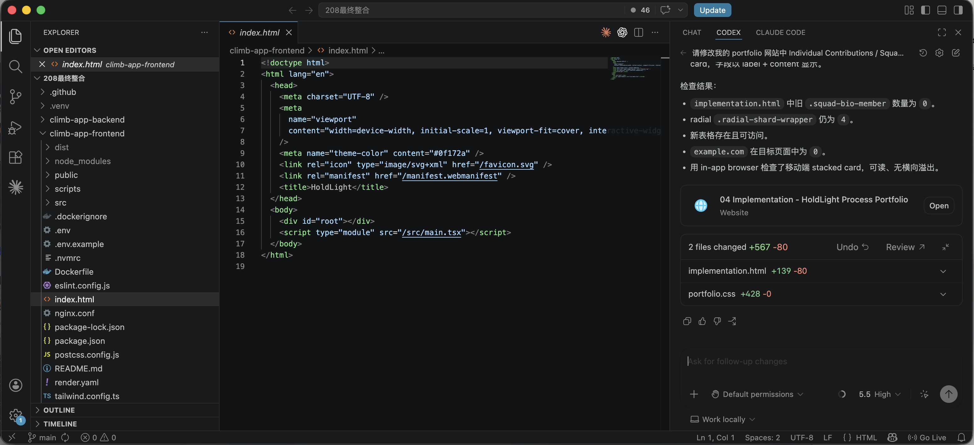974x445 pixels.
Task: Split the editor to the right
Action: pos(639,32)
